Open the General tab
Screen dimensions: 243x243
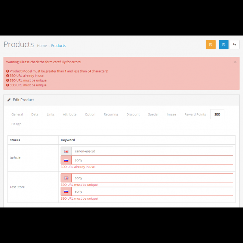(17, 114)
